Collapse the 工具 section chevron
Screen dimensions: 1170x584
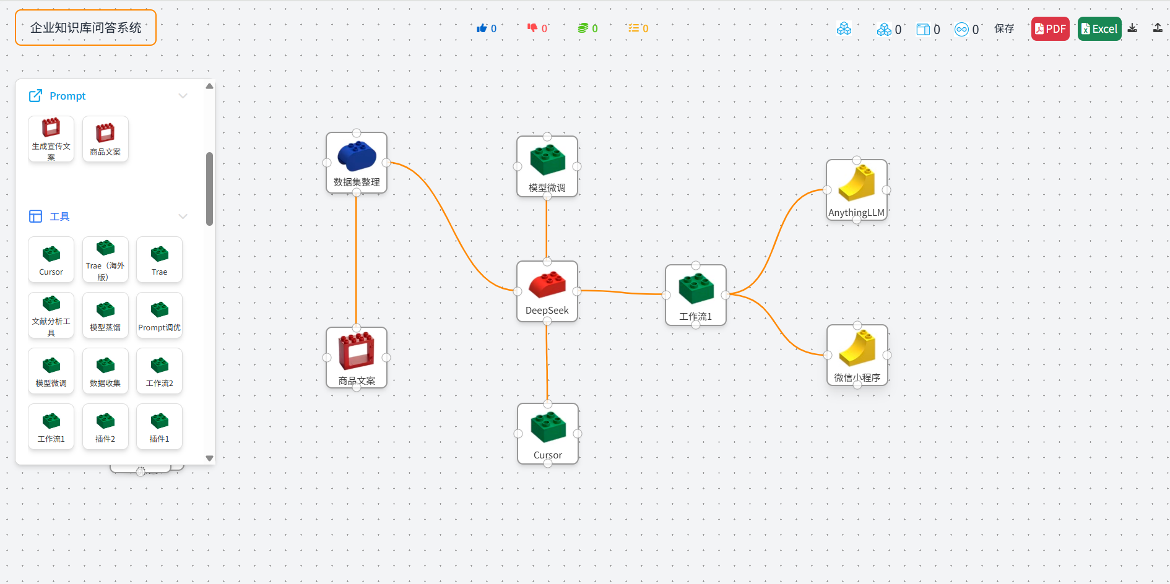coord(183,217)
